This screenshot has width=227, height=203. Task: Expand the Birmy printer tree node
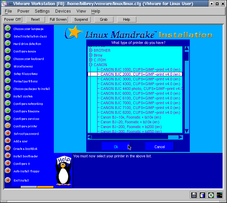(x=91, y=55)
